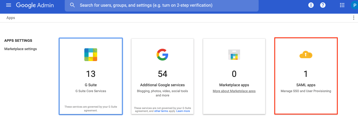Screen dimensions: 358x124
Task: Focus the users and settings search field
Action: click(162, 5)
